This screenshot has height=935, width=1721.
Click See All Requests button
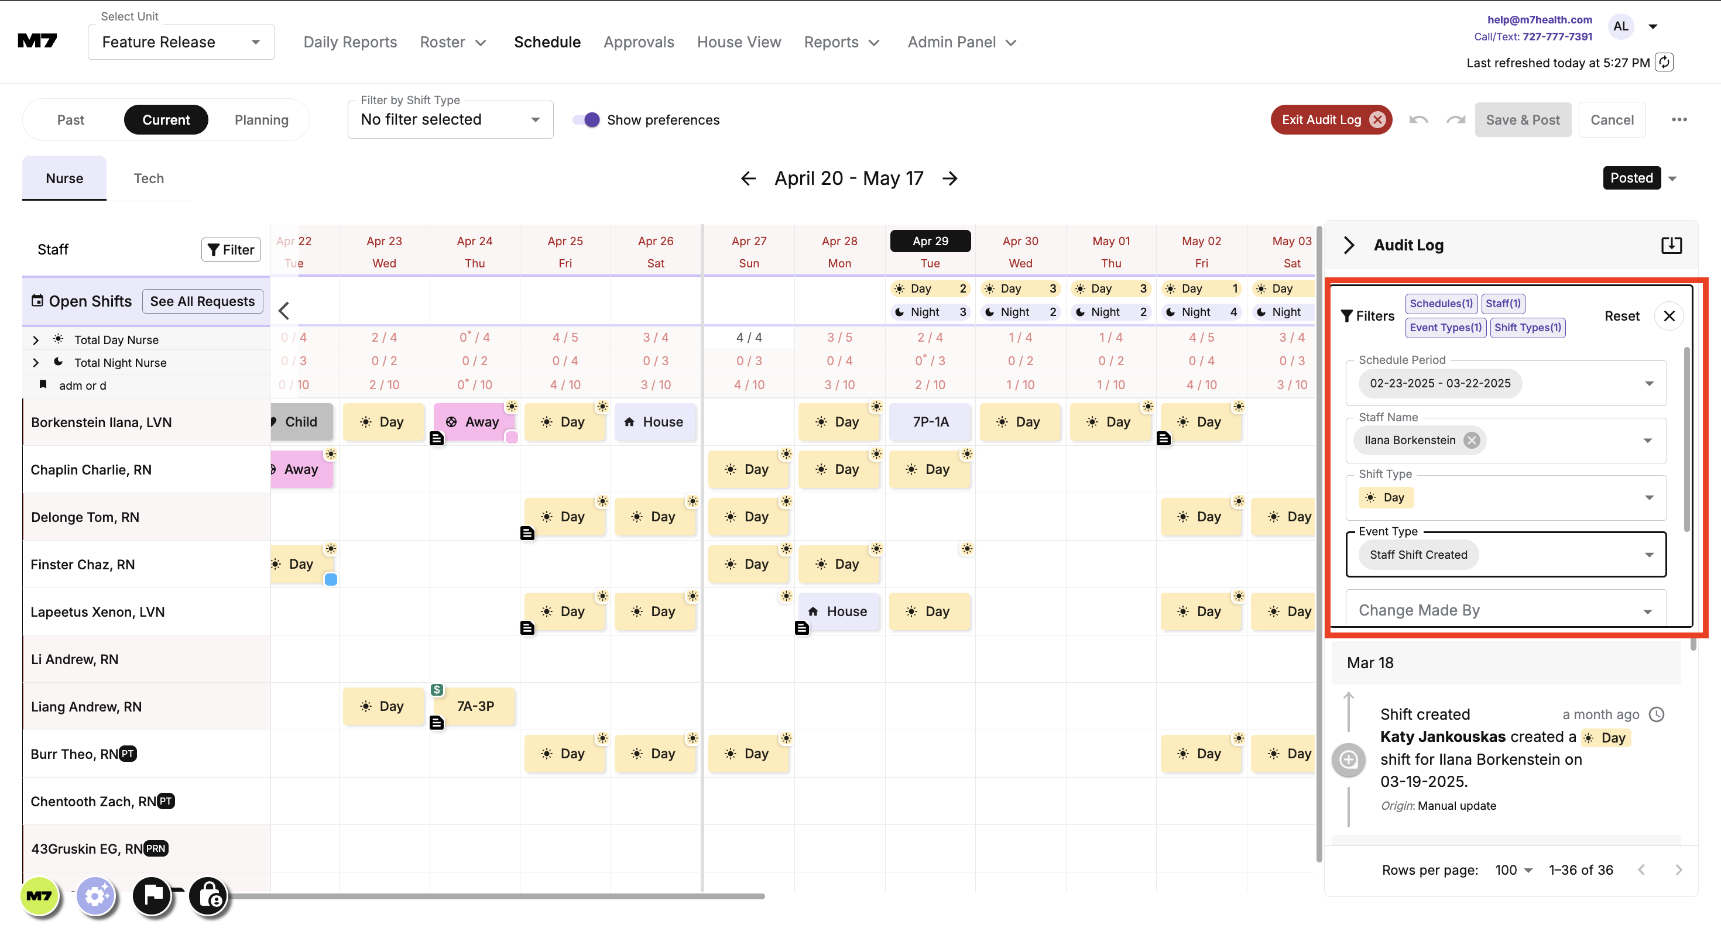click(203, 301)
